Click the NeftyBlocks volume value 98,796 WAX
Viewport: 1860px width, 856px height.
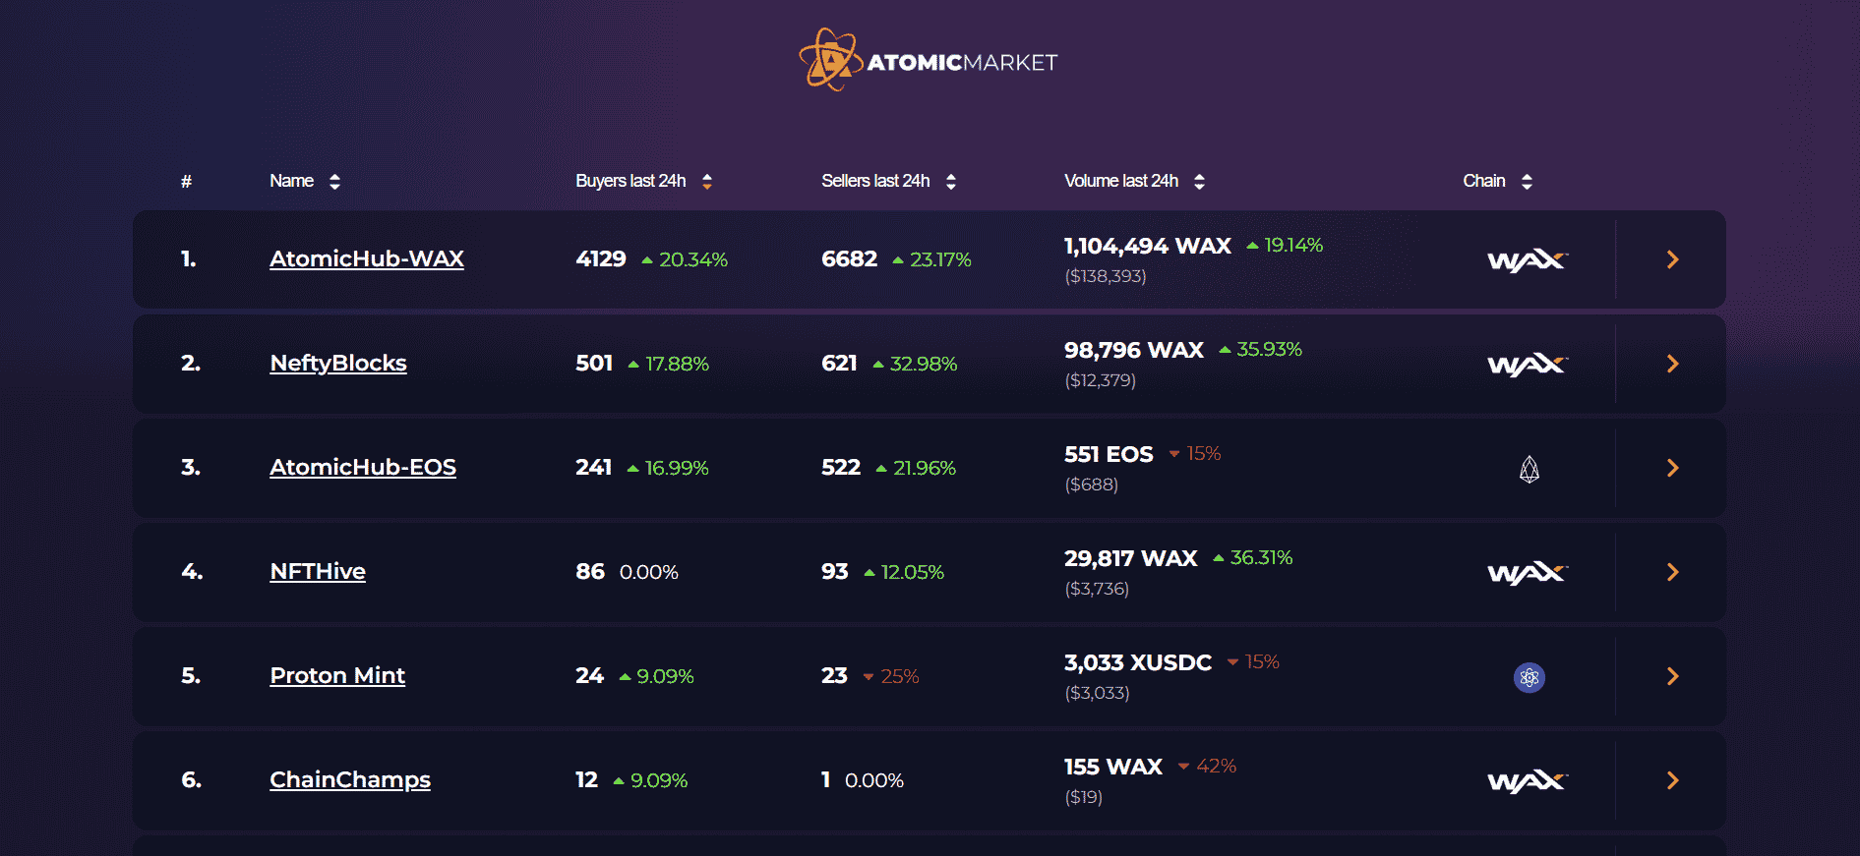point(1134,350)
